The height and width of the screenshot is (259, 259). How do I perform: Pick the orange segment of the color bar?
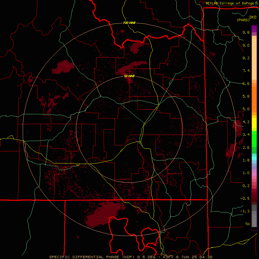[254, 99]
